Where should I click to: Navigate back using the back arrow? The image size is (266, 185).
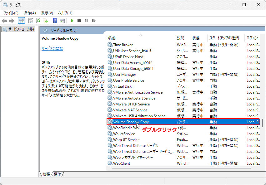tap(4, 21)
